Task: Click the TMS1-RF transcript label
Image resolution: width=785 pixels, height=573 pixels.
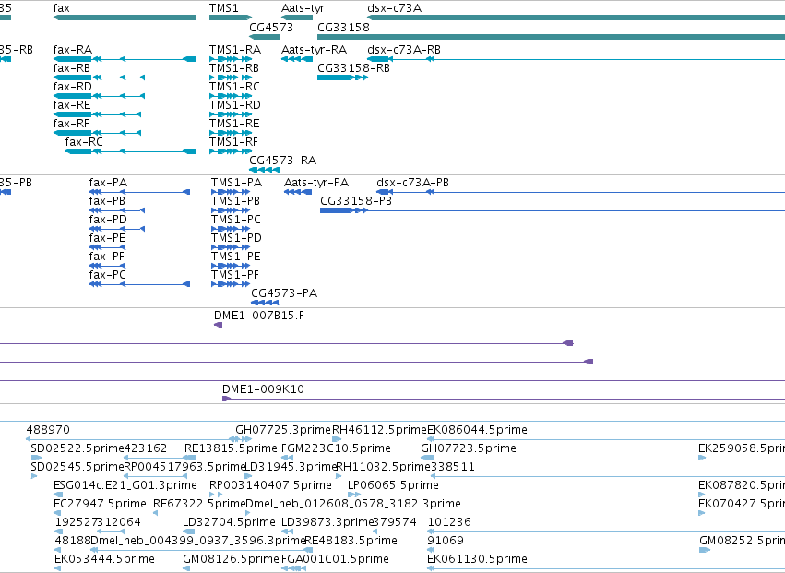Action: (x=233, y=142)
